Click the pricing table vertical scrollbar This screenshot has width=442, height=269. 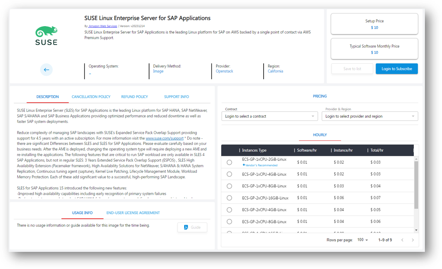click(x=416, y=184)
